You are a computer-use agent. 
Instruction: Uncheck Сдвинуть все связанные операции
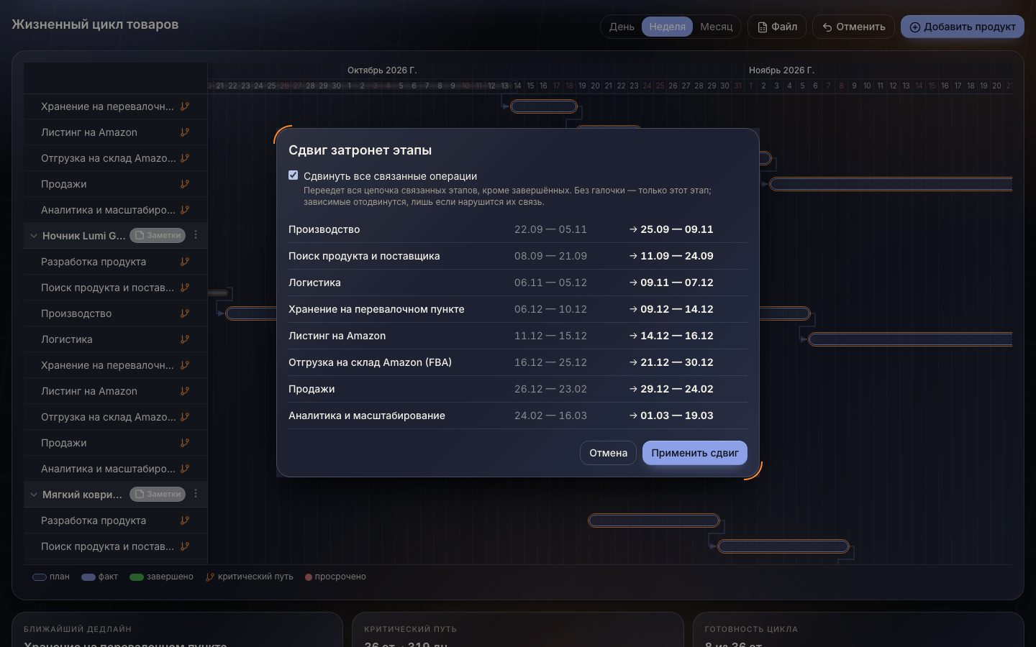point(294,175)
